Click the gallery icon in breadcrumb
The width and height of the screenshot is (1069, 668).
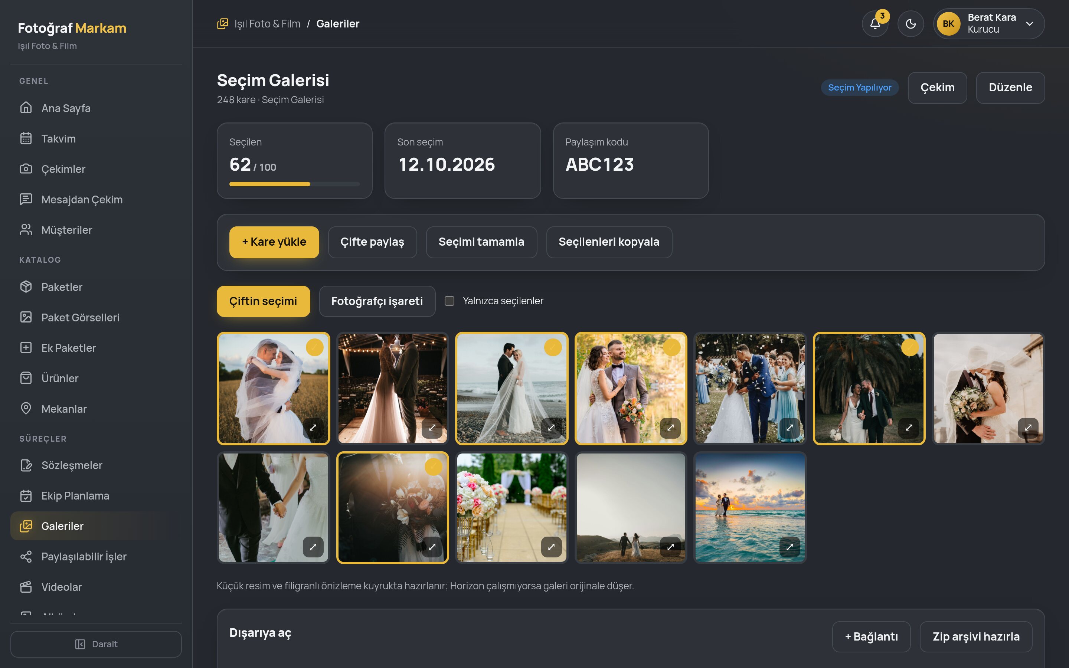[x=223, y=23]
